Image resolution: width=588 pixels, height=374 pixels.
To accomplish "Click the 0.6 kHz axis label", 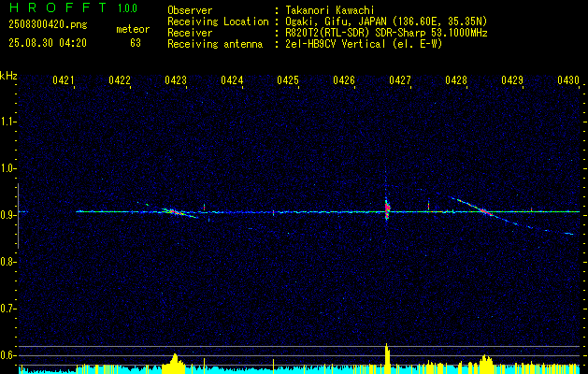I will point(7,355).
